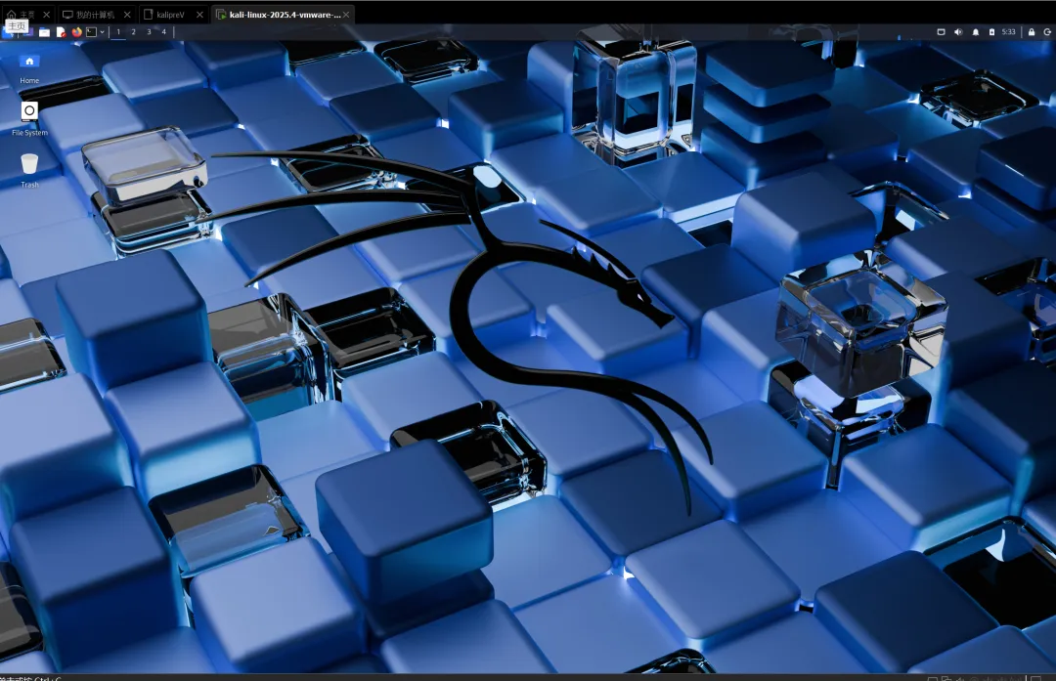Switch to workspace 3
Screen dimensions: 1056x681
point(149,31)
